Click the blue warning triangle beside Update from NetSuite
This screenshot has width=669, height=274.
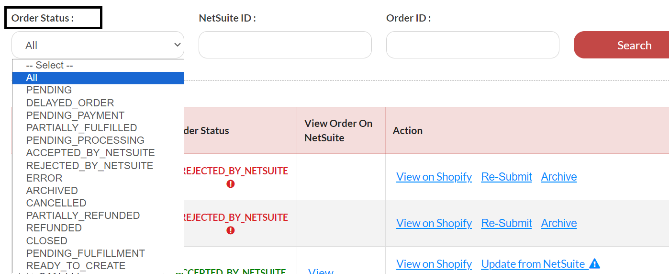tap(594, 264)
